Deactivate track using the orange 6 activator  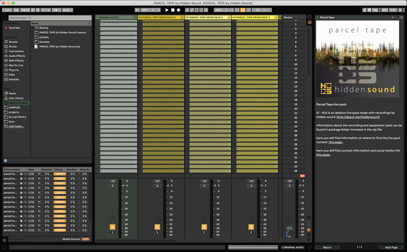point(204,227)
